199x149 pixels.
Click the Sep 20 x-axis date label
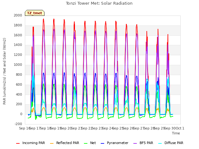pos(66,128)
